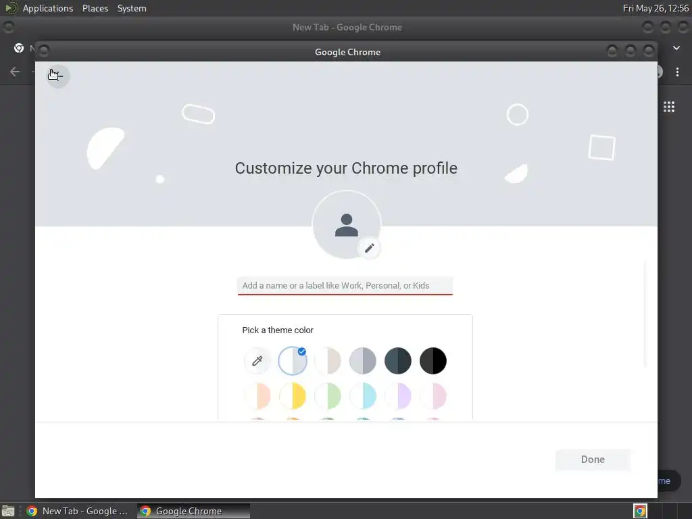692x519 pixels.
Task: Click the Applications menu arrow icon
Action: click(11, 8)
